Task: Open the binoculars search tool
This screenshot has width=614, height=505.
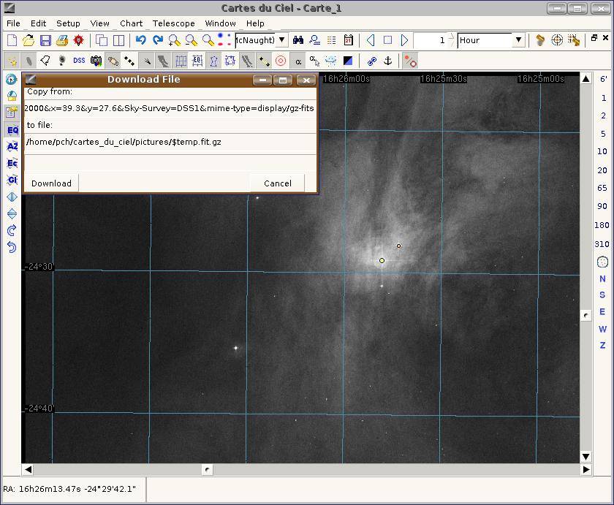Action: (298, 40)
